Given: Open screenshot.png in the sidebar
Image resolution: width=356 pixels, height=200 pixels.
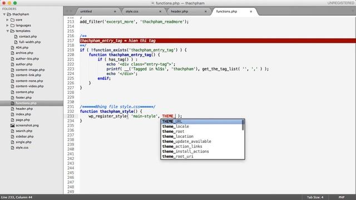Looking at the screenshot, I should pos(27,126).
